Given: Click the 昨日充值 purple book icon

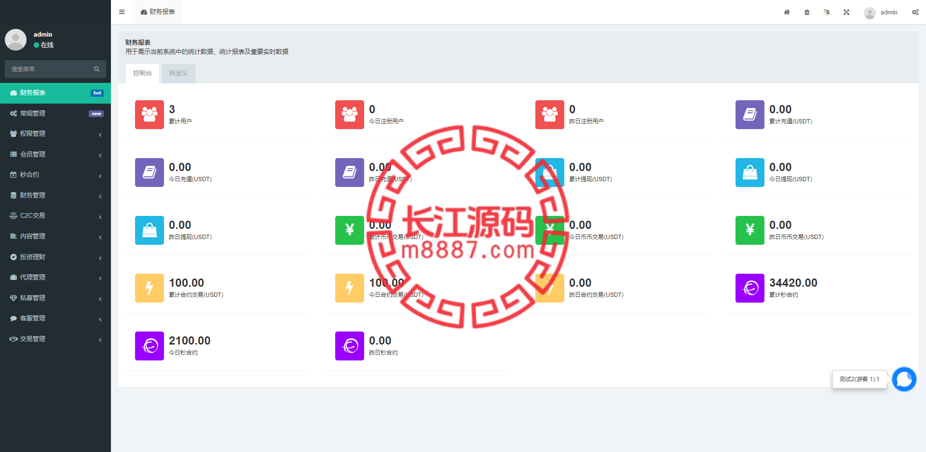Looking at the screenshot, I should click(x=350, y=173).
